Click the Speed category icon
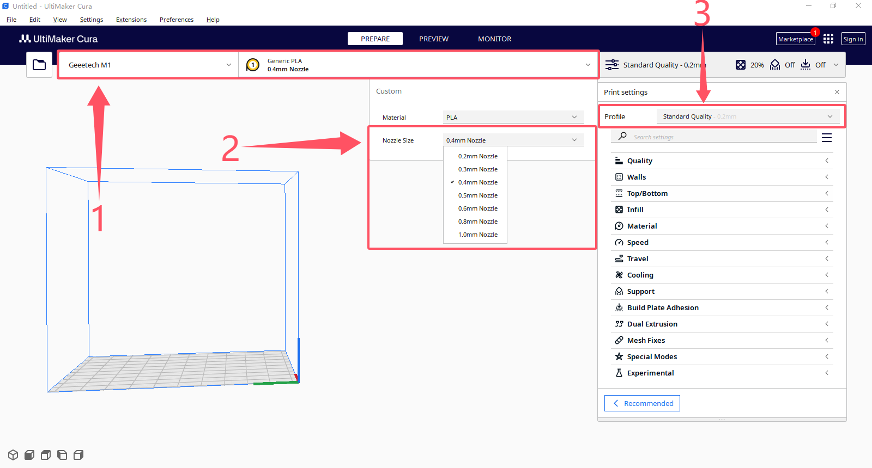This screenshot has width=872, height=468. tap(619, 242)
